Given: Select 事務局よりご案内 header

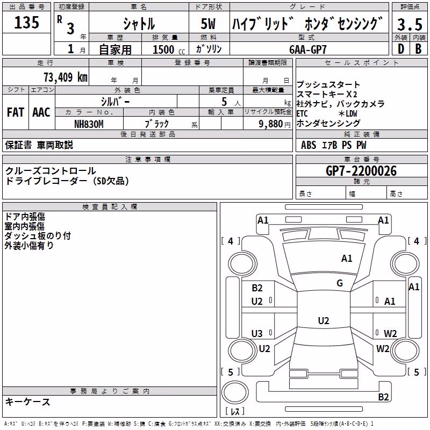Looking at the screenshot, I should click(x=110, y=391).
